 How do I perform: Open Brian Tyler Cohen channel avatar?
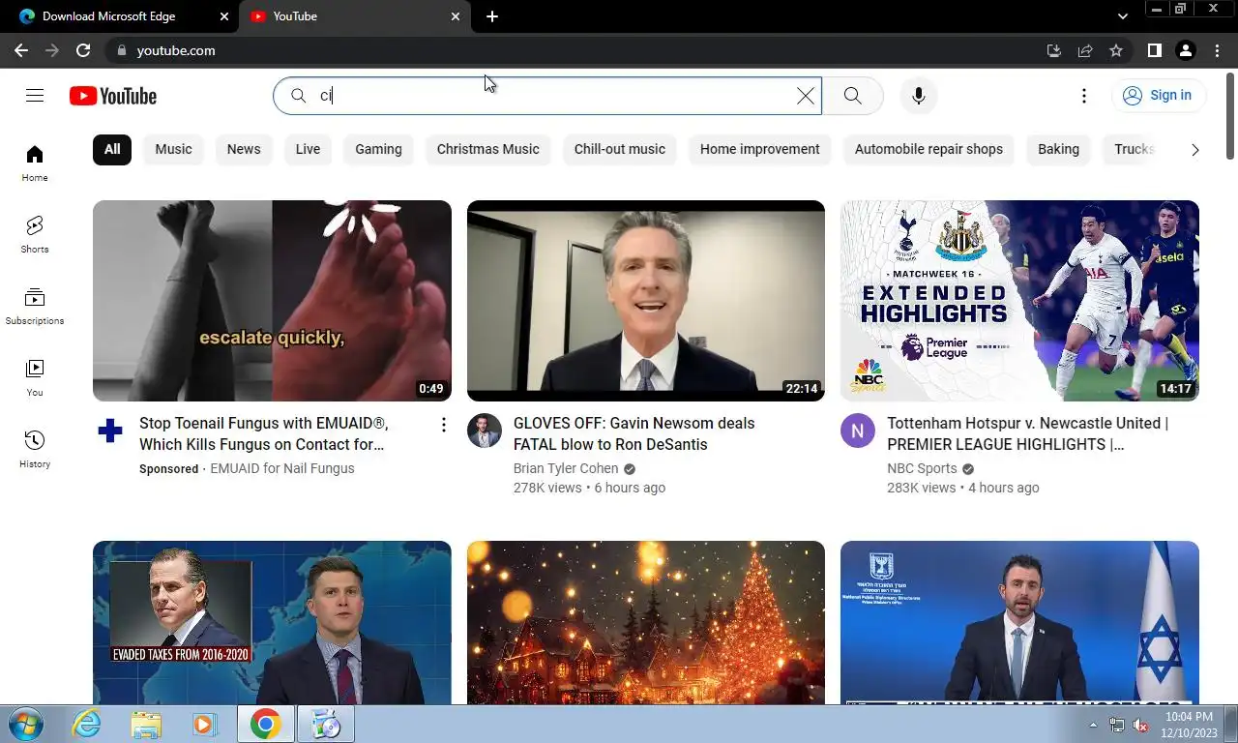coord(485,431)
